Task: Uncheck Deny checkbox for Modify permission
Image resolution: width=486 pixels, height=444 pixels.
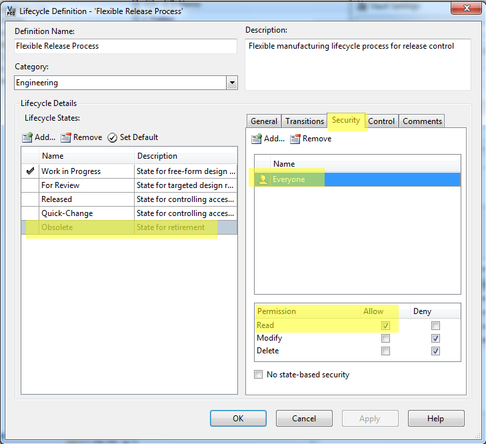Action: [x=435, y=338]
